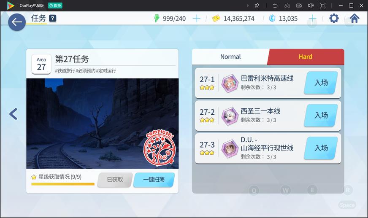368x218 pixels.
Task: Click the pin window icon
Action: click(x=257, y=5)
